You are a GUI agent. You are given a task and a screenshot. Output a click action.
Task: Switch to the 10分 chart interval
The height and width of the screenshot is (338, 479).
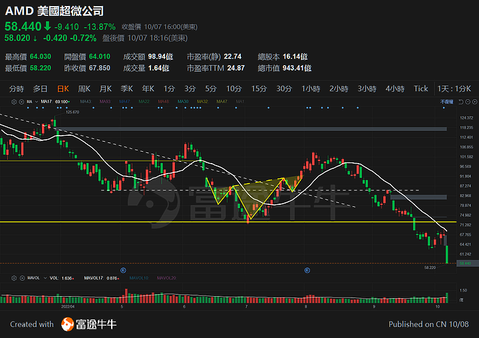point(234,89)
